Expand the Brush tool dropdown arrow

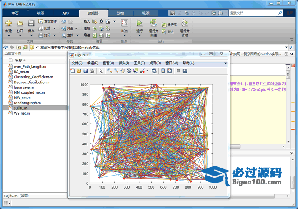pos(147,71)
